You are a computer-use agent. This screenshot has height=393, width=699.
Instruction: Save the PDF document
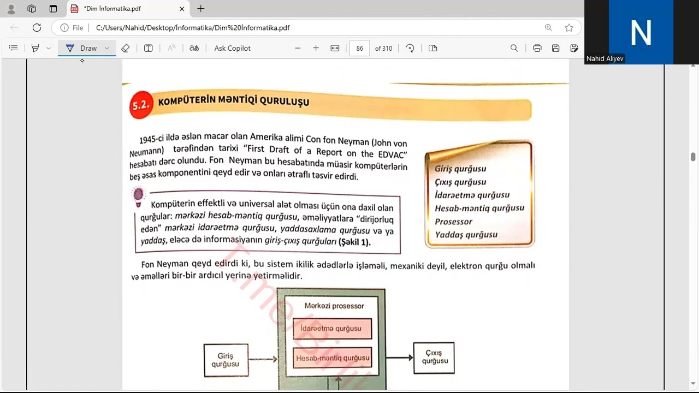(x=556, y=48)
